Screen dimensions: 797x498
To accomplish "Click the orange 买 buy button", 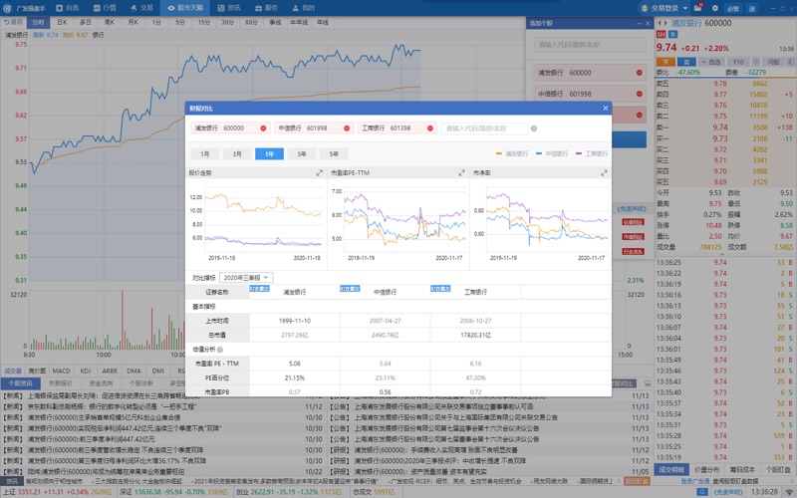I will click(x=664, y=62).
